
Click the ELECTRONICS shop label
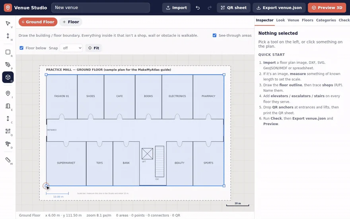(x=177, y=96)
